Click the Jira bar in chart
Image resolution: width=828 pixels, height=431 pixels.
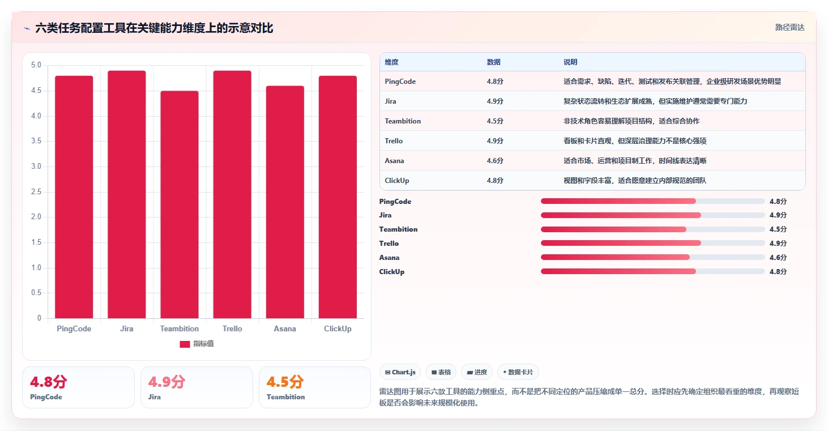(x=127, y=194)
